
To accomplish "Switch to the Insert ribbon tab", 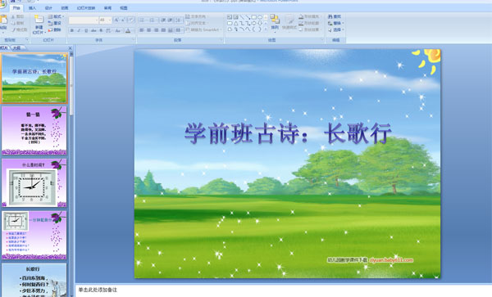I will (32, 8).
